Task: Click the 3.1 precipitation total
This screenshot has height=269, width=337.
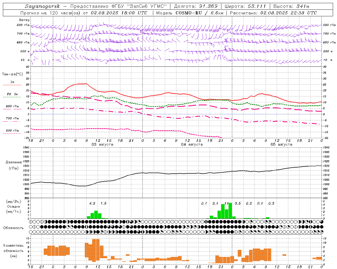Action: [x=215, y=204]
